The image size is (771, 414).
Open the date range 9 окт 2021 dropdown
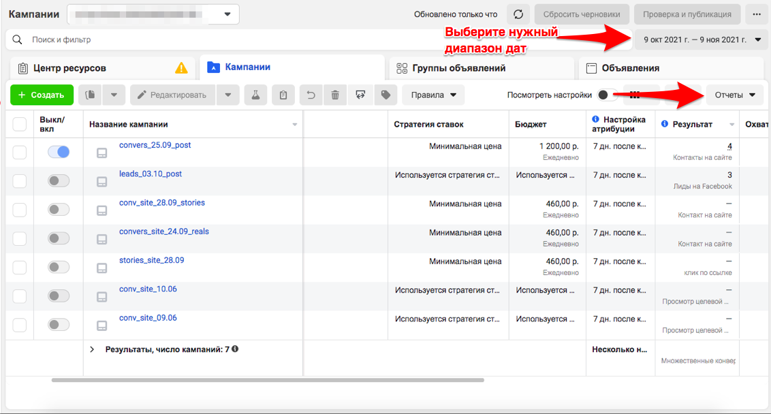tap(701, 39)
